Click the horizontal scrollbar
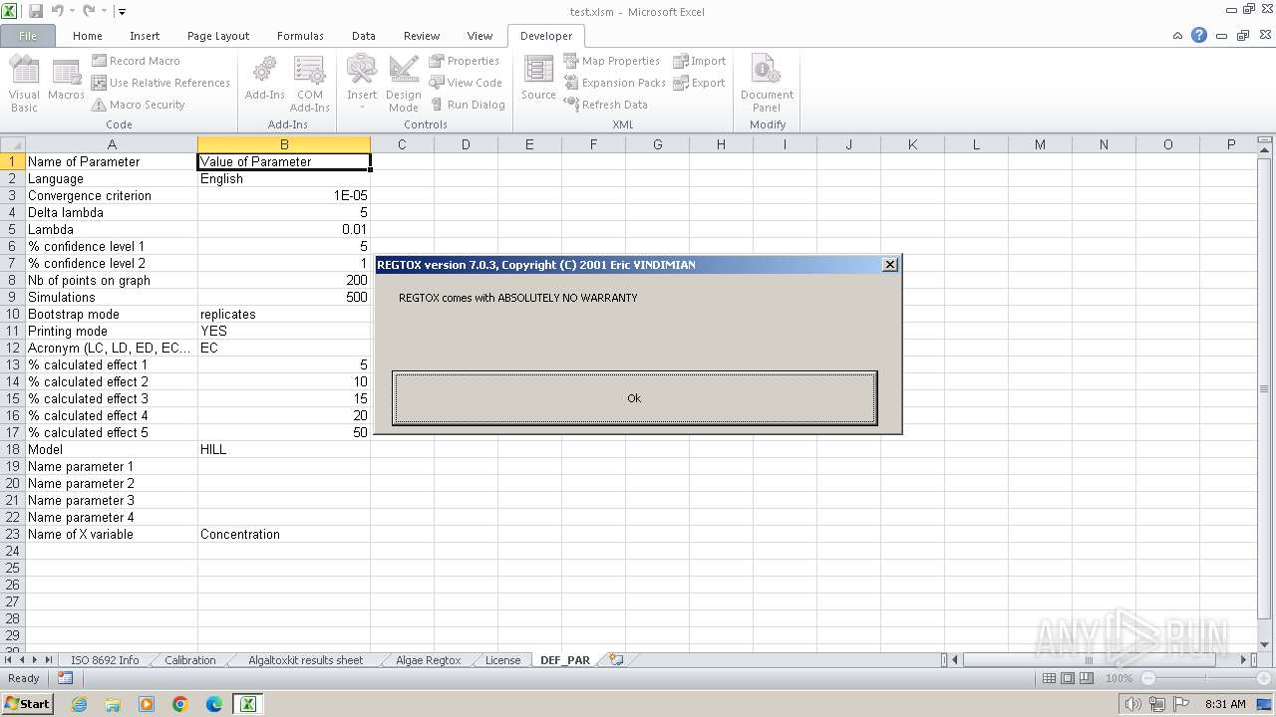The height and width of the screenshot is (717, 1276). click(x=1089, y=659)
